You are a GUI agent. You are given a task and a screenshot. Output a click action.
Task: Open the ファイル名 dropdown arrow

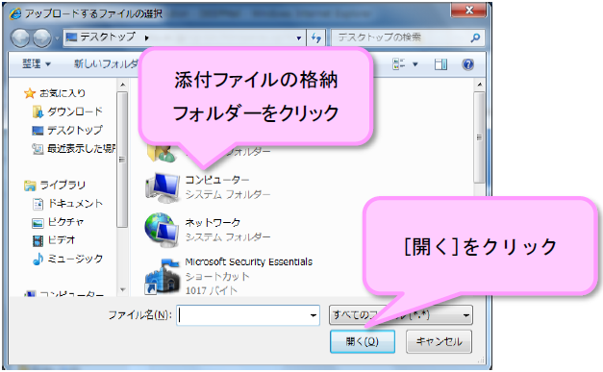click(314, 315)
